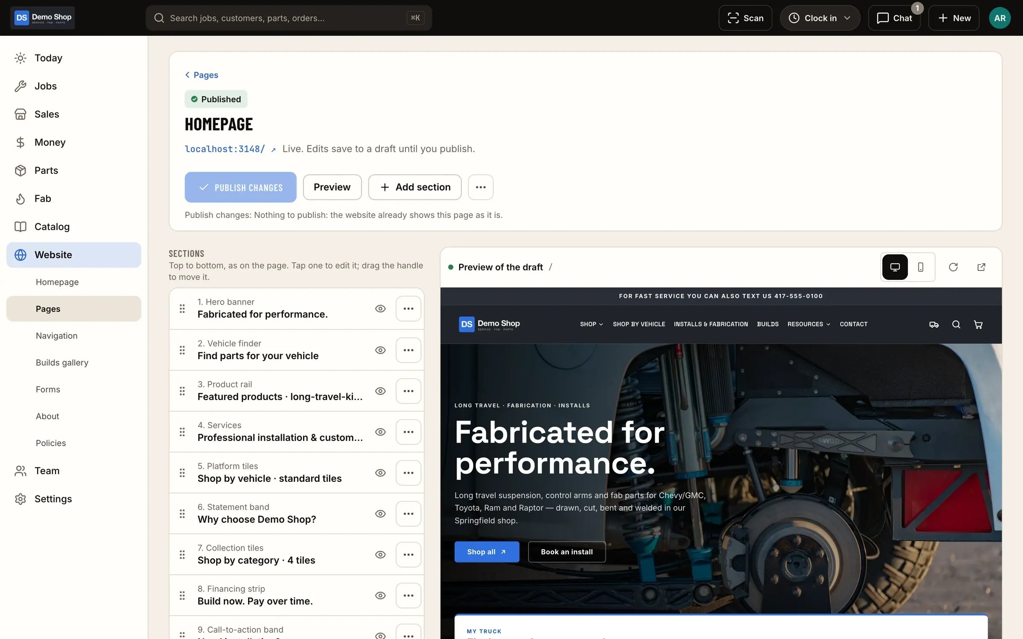Screen dimensions: 1023x639
Task: Expand RESOURCES menu in site preview
Action: 809,324
